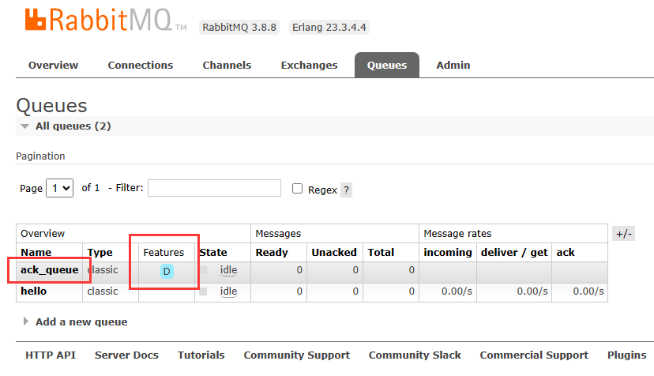Click the idle state of hello queue
The image size is (654, 376).
228,291
